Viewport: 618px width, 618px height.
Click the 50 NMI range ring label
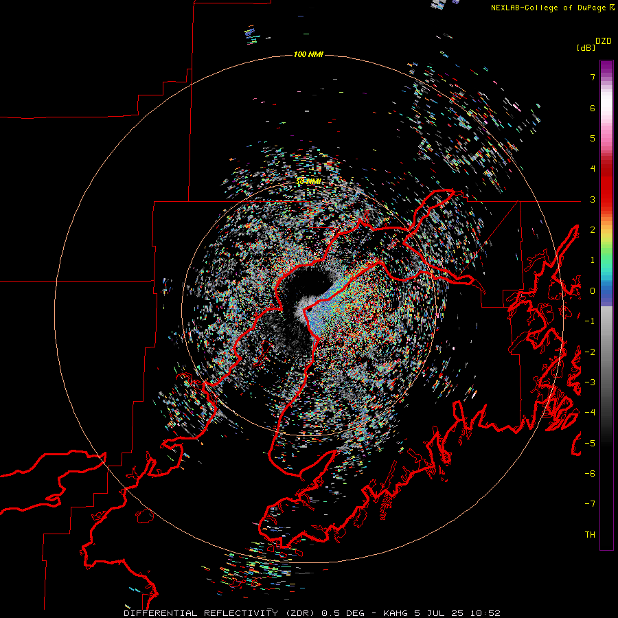(308, 181)
